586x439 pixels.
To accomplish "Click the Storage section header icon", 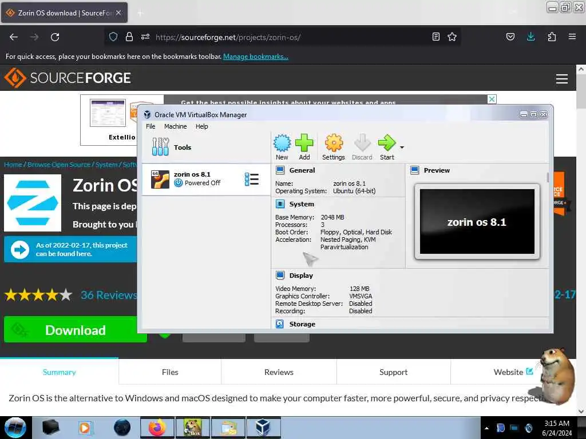I will pyautogui.click(x=280, y=324).
